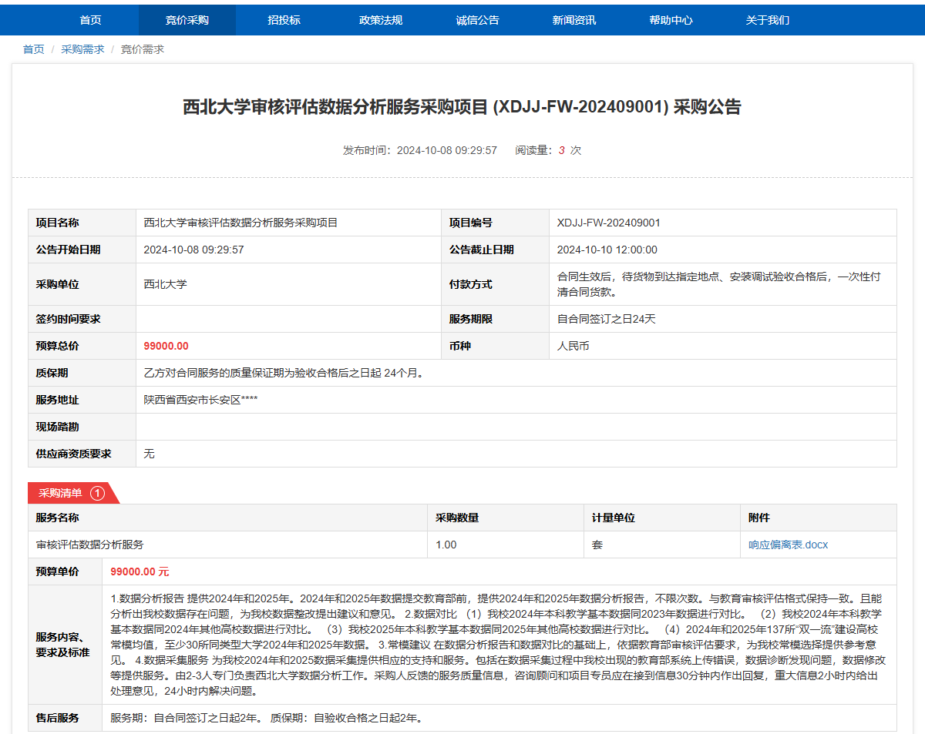The width and height of the screenshot is (925, 734).
Task: Click the 预算单价 value 99000.00 元
Action: point(140,571)
